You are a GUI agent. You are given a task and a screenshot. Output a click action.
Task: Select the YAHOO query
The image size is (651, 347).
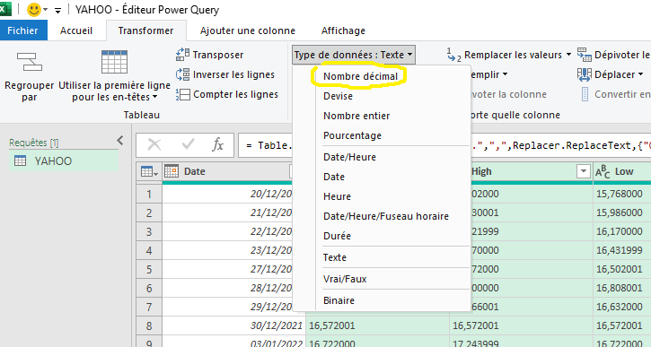(64, 160)
